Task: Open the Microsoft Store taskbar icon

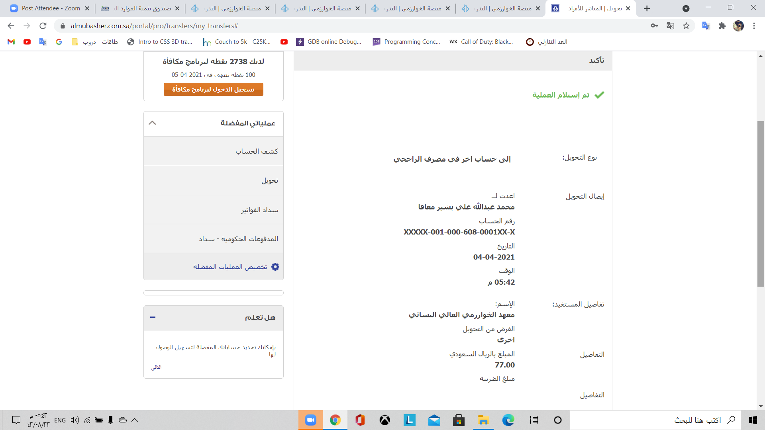Action: click(x=459, y=420)
